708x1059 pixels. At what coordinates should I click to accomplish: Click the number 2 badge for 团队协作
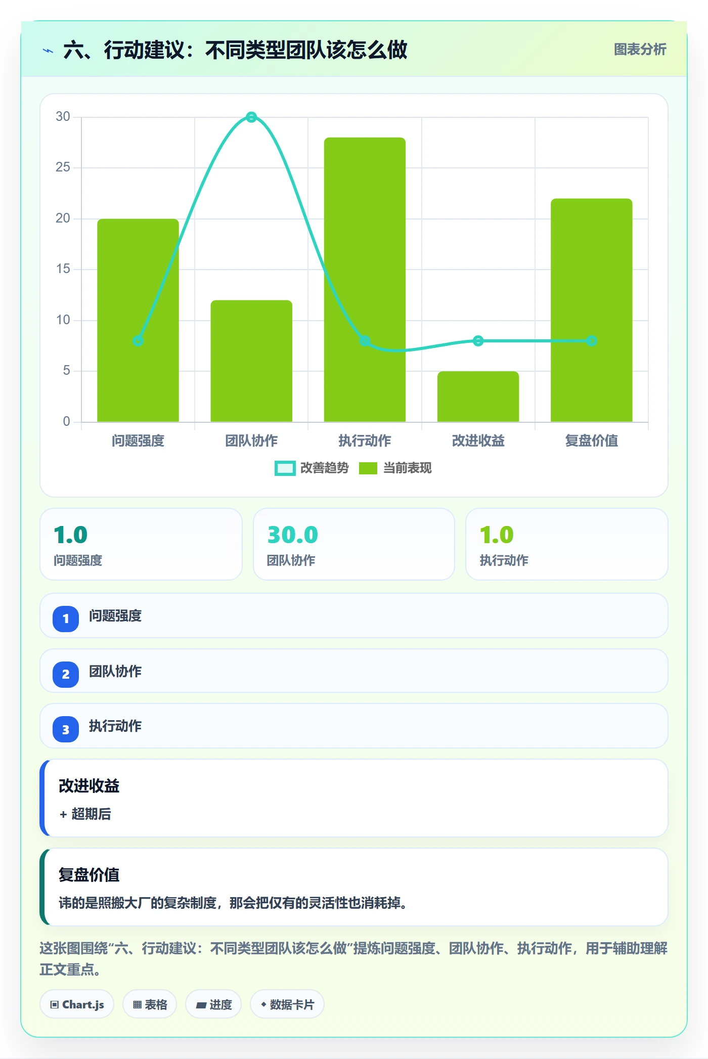point(66,674)
